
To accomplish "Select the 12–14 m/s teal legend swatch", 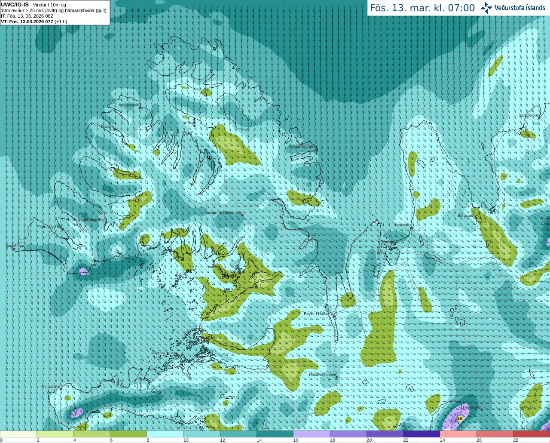I will pyautogui.click(x=238, y=434).
